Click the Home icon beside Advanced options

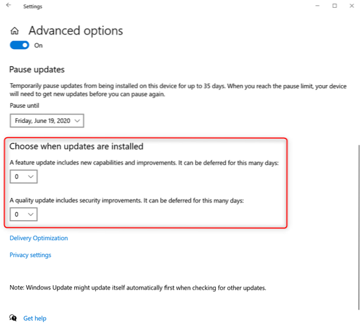point(15,31)
